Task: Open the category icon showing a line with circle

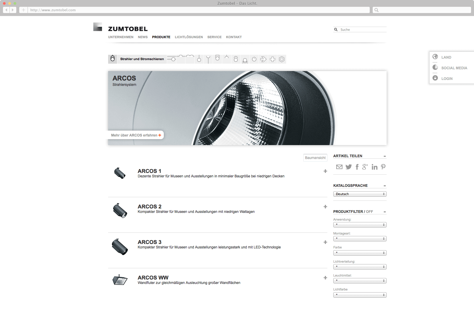Action: [172, 59]
